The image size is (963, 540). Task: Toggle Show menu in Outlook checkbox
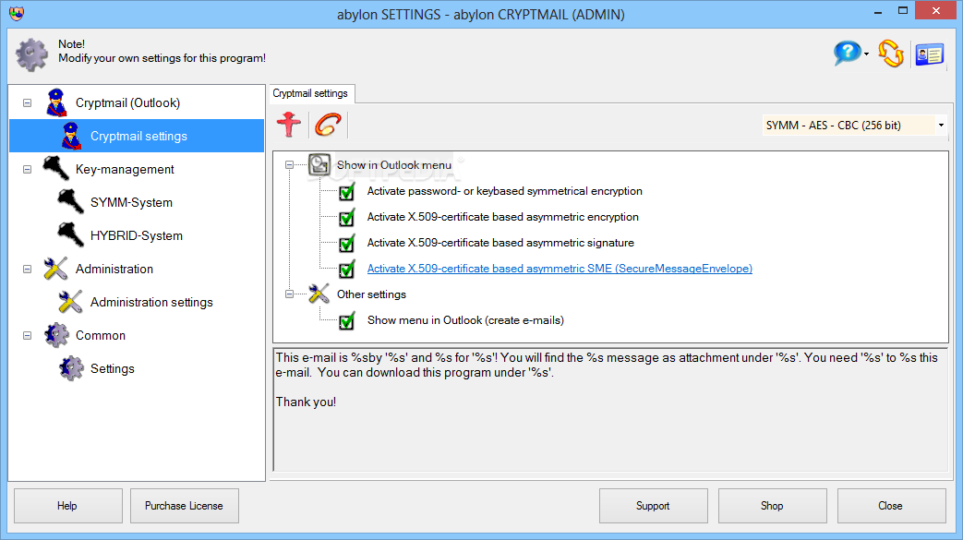pyautogui.click(x=346, y=320)
